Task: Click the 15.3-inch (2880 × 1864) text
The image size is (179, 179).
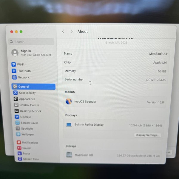Action: (146, 125)
